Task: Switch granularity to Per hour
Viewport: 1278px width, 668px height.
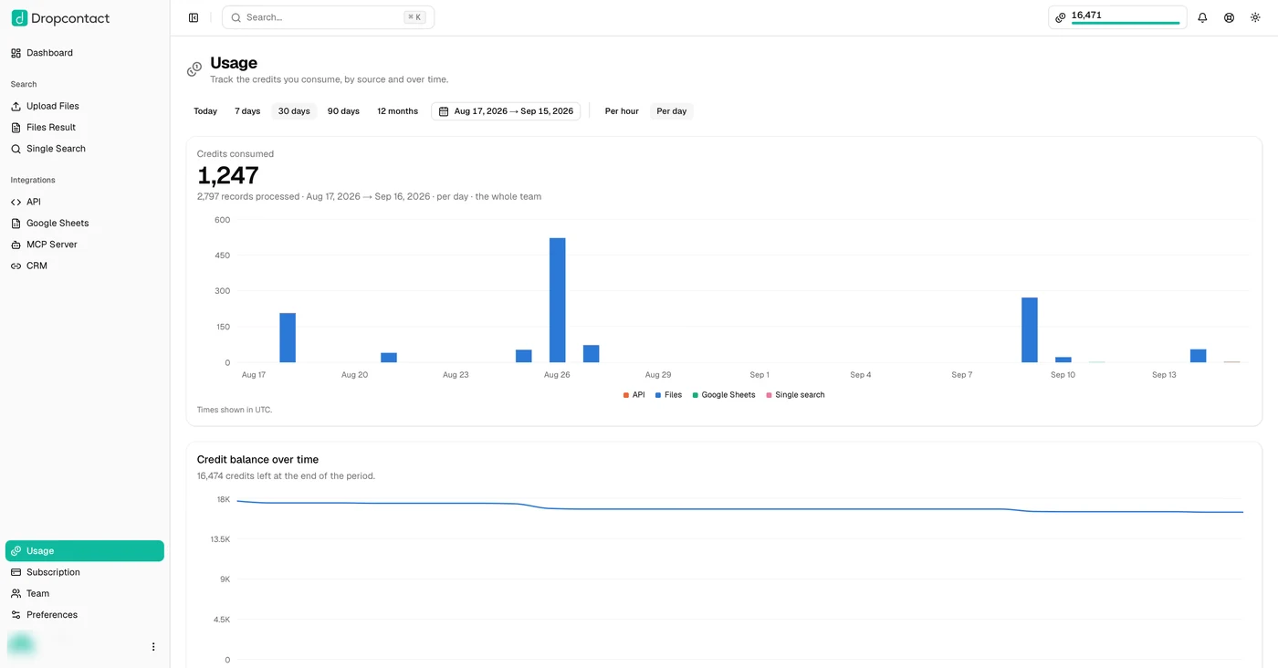Action: 622,111
